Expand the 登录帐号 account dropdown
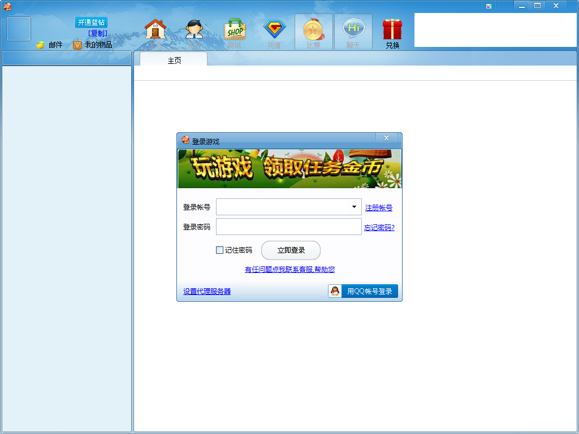 click(x=354, y=207)
